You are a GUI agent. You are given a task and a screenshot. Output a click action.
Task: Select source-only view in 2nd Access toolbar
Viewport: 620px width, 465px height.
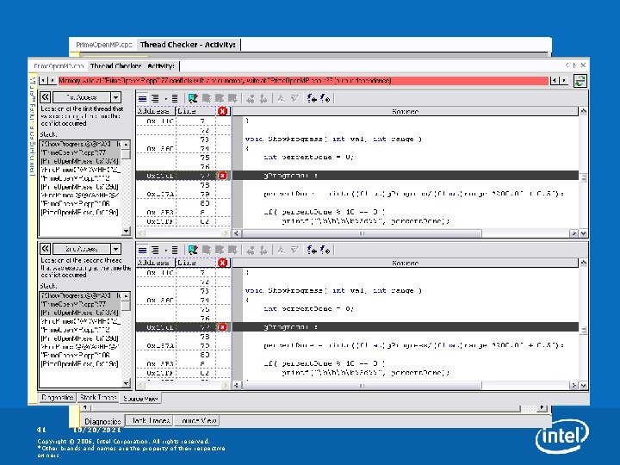point(143,250)
